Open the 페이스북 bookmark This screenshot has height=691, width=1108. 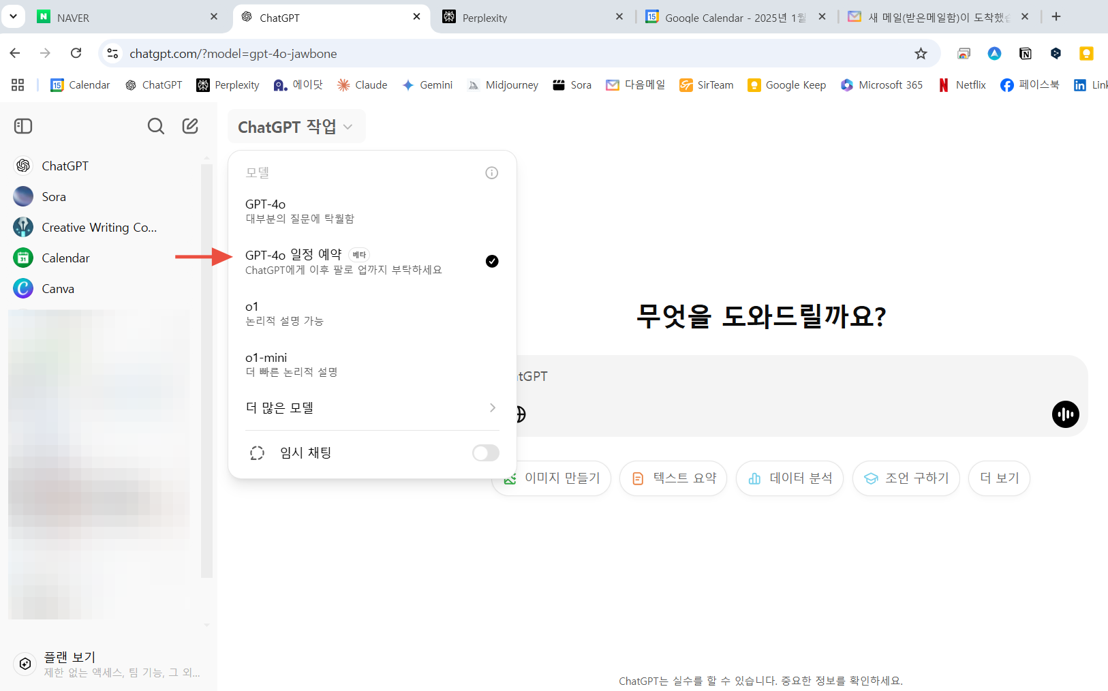[x=1030, y=85]
